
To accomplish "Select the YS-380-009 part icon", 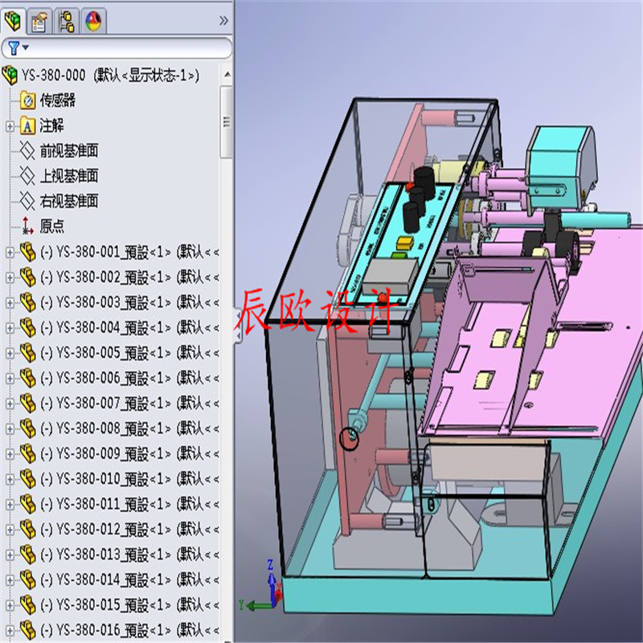I will coord(27,453).
